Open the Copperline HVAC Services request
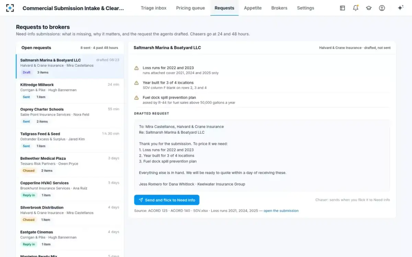The width and height of the screenshot is (412, 257). [x=70, y=189]
